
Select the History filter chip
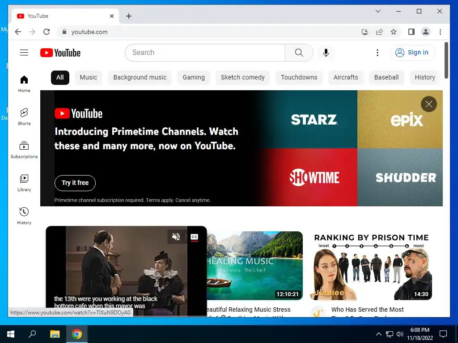425,77
